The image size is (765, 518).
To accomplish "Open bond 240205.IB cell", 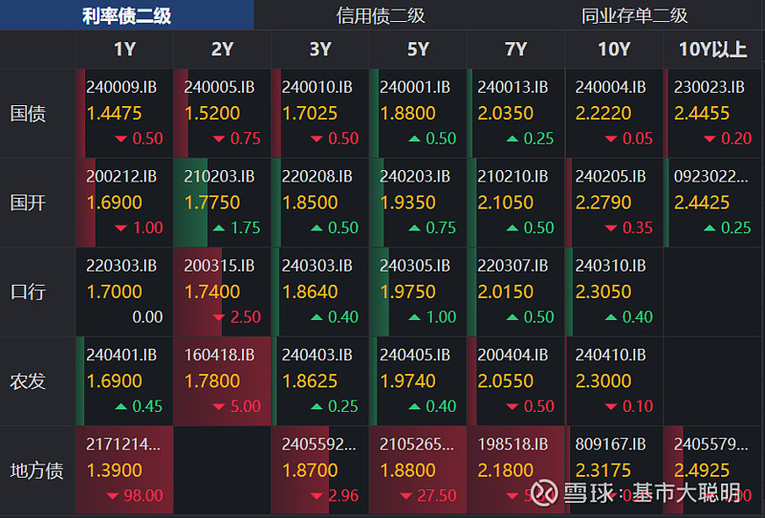I will (614, 203).
